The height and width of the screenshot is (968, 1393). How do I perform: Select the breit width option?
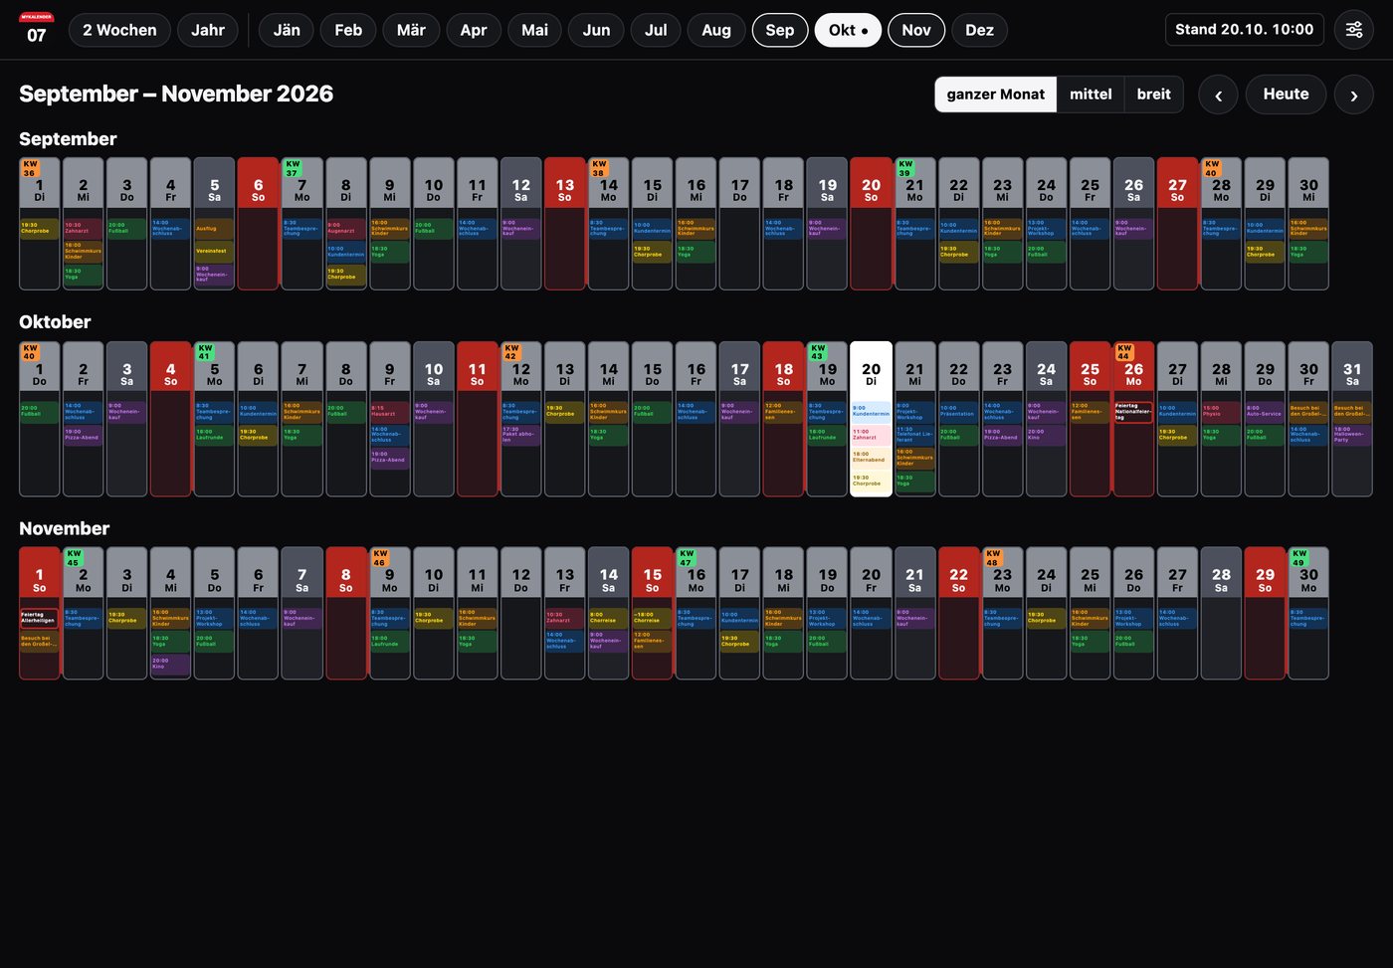tap(1154, 95)
